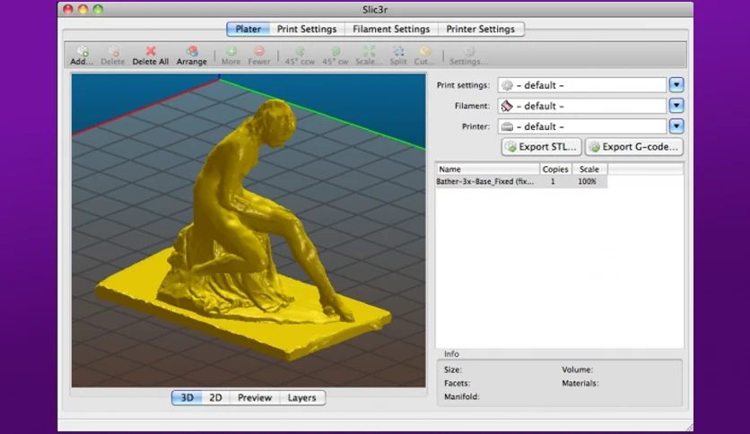Click the yellow minimize window button
The width and height of the screenshot is (750, 434).
[83, 9]
